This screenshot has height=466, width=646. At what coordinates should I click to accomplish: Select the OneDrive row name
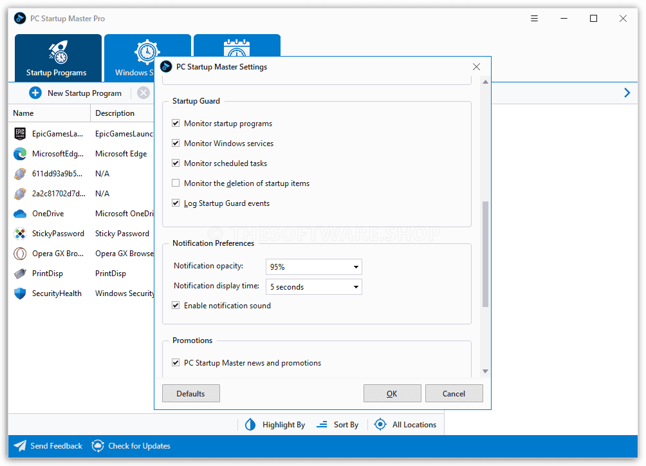point(48,214)
